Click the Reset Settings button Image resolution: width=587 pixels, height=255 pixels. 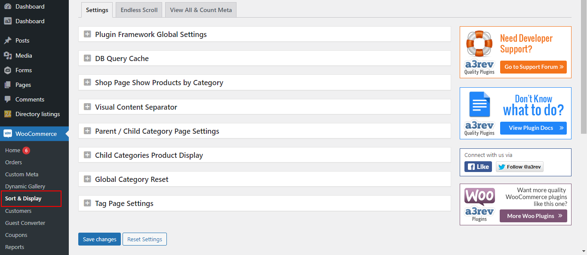click(144, 239)
